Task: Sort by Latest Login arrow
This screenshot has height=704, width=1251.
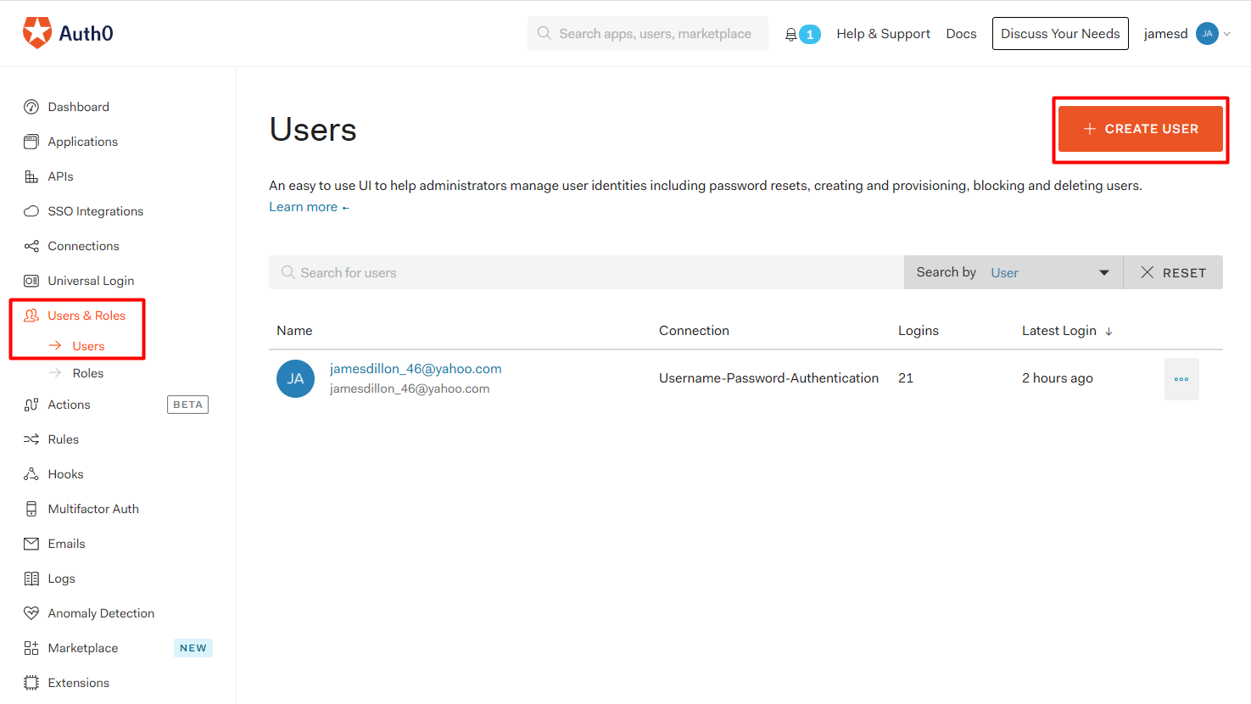Action: pyautogui.click(x=1109, y=332)
